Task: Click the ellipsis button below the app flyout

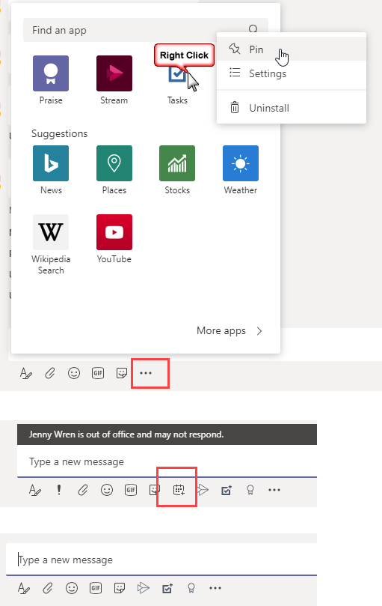Action: click(x=146, y=373)
